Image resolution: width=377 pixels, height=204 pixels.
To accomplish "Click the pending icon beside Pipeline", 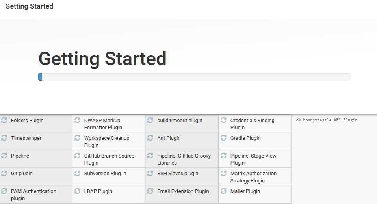I will 4,156.
